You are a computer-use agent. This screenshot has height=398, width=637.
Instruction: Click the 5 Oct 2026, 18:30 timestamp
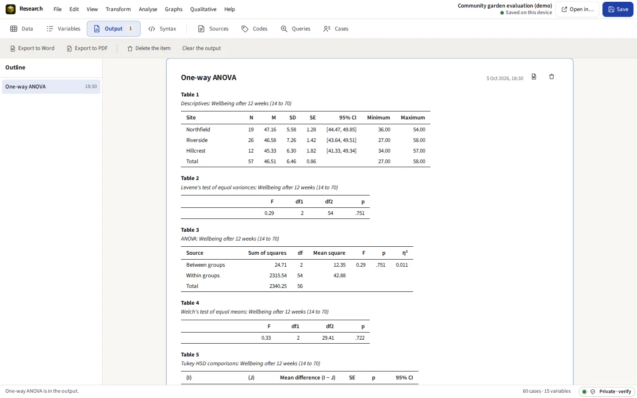tap(505, 78)
